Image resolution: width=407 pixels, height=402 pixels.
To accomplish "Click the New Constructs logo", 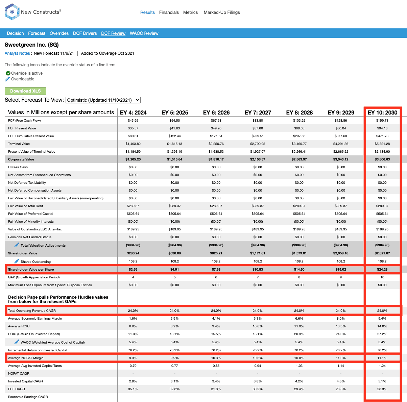I will pyautogui.click(x=33, y=12).
